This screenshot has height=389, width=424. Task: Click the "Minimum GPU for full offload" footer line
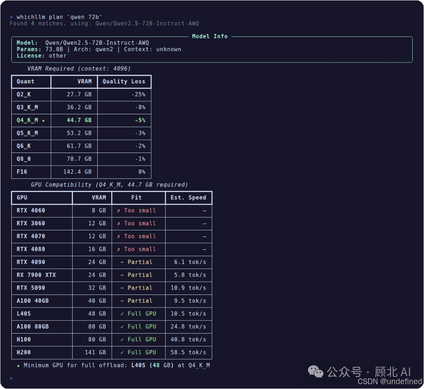coord(113,365)
